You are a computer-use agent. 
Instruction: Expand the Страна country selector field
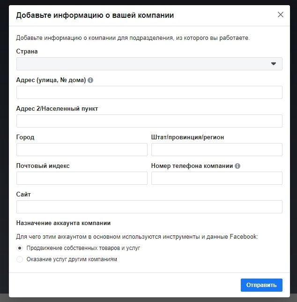[x=149, y=64]
